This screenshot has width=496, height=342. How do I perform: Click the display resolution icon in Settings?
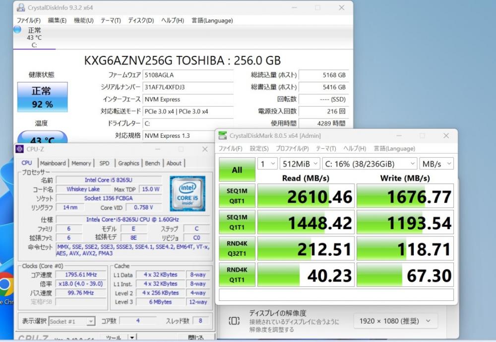(x=234, y=321)
